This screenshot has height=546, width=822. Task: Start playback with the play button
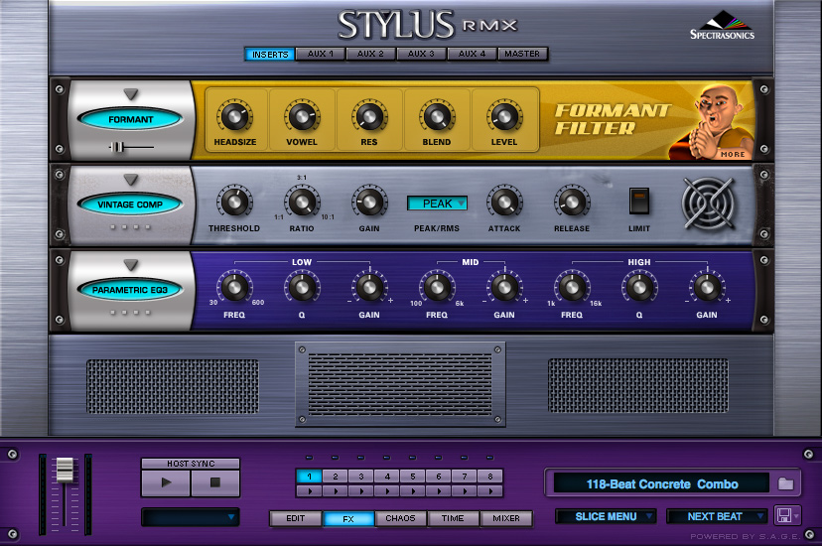pyautogui.click(x=166, y=482)
